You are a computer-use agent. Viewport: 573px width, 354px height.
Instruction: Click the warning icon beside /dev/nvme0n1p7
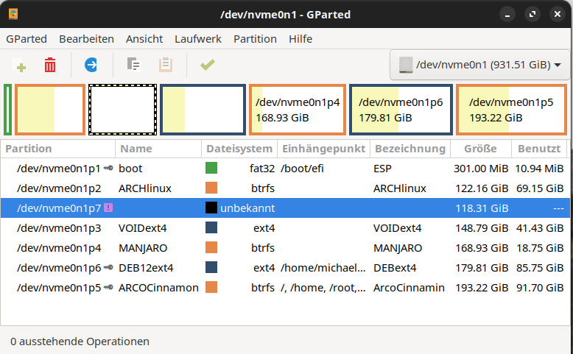tap(108, 208)
